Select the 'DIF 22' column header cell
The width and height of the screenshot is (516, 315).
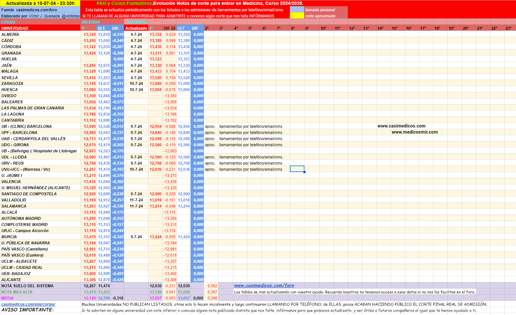pos(169,28)
